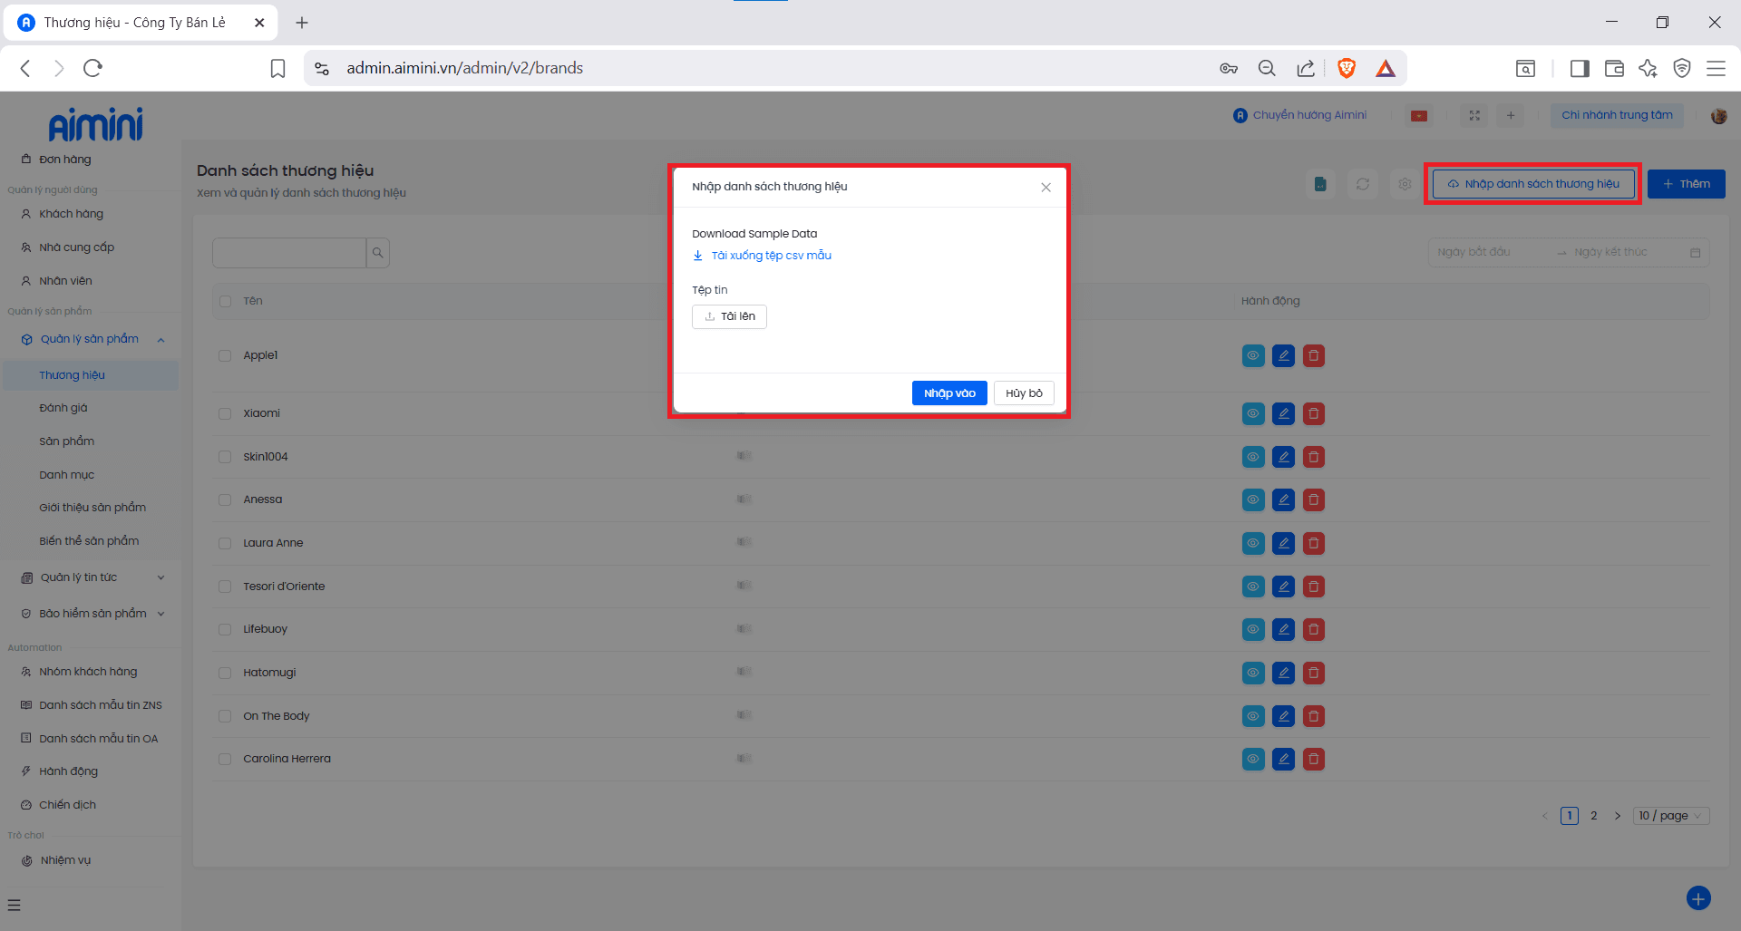
Task: Open the Sản phẩm sidebar item
Action: pos(66,441)
